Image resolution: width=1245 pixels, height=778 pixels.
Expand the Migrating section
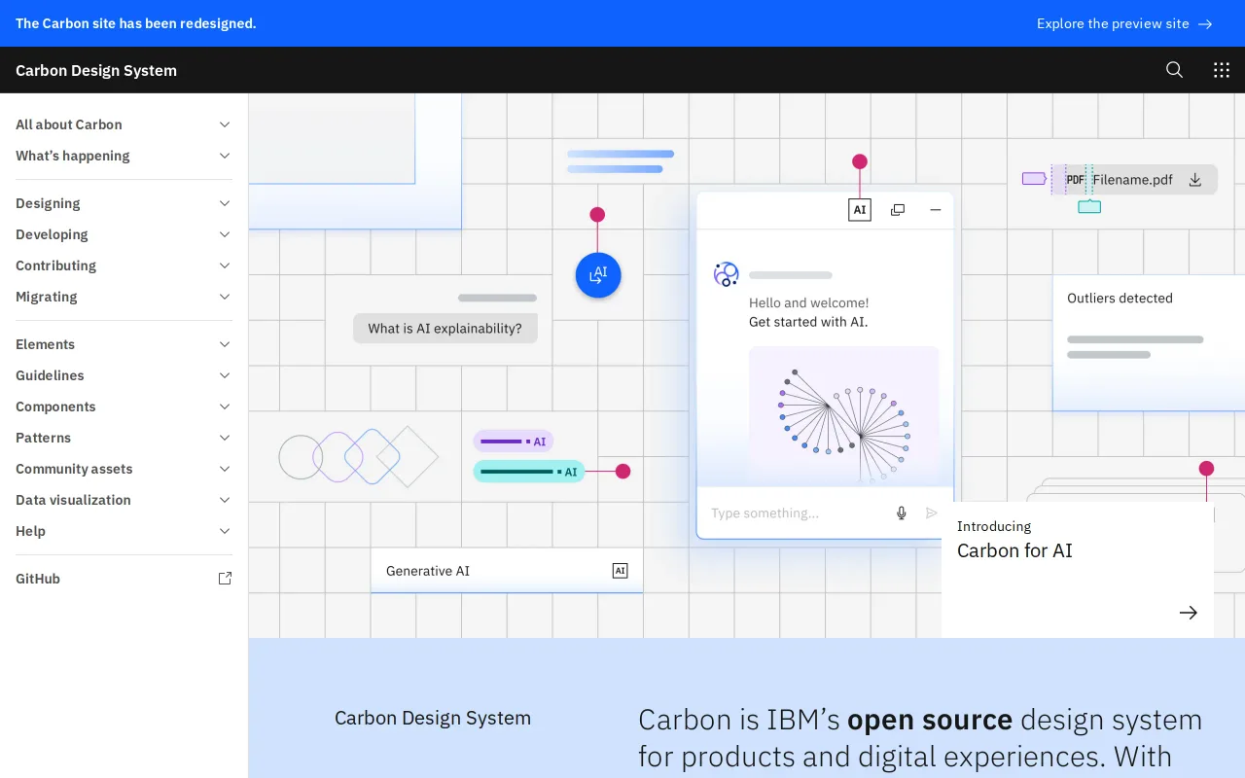click(124, 297)
